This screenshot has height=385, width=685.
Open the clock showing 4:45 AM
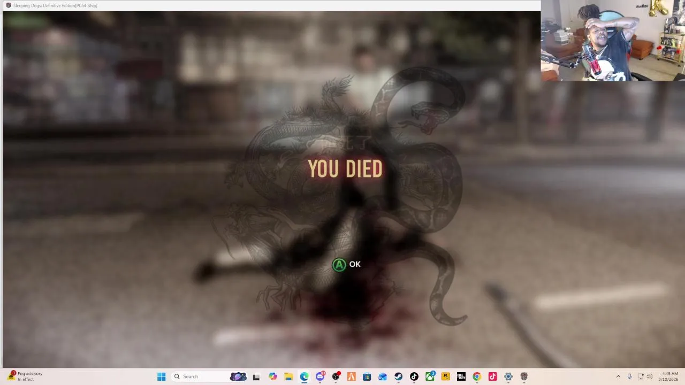pyautogui.click(x=669, y=376)
